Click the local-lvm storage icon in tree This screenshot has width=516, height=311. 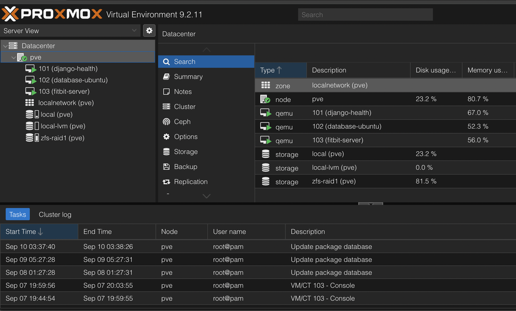(32, 126)
